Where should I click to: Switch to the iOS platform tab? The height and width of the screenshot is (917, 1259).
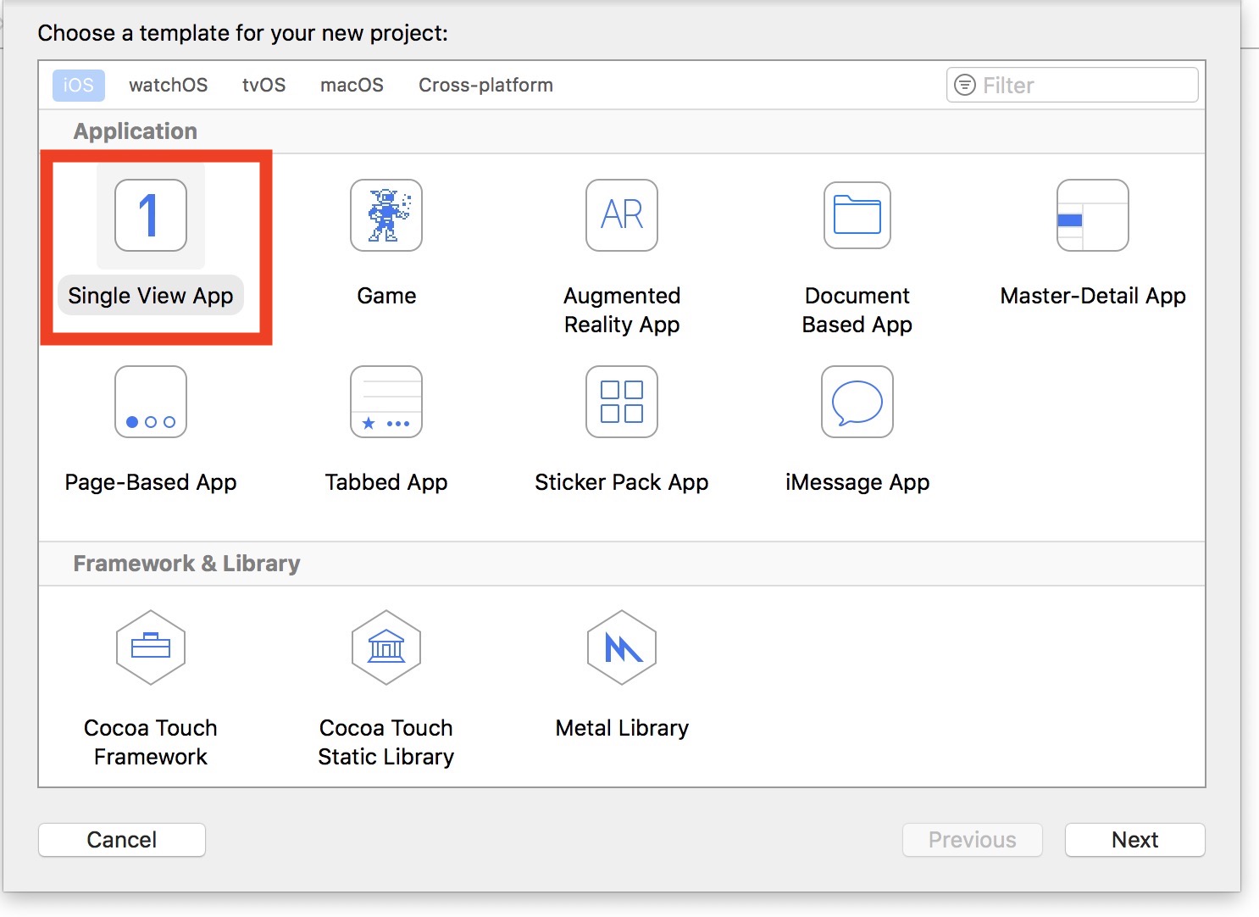79,86
